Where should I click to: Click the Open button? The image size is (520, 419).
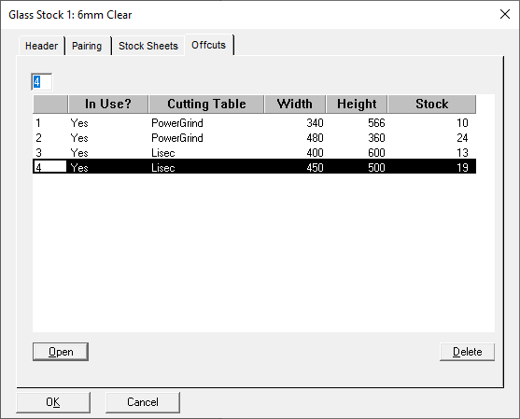pyautogui.click(x=61, y=352)
